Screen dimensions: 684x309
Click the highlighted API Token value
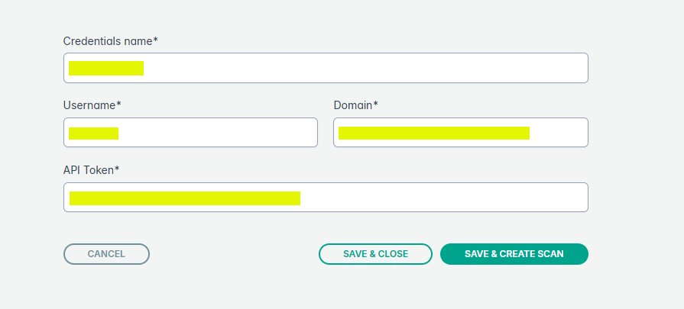pos(184,198)
